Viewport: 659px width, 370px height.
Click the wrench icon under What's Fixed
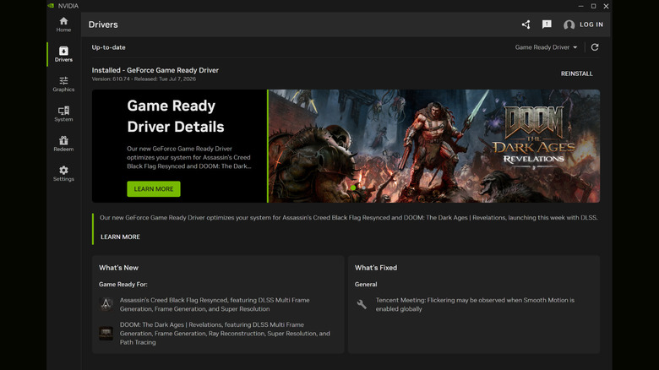362,304
